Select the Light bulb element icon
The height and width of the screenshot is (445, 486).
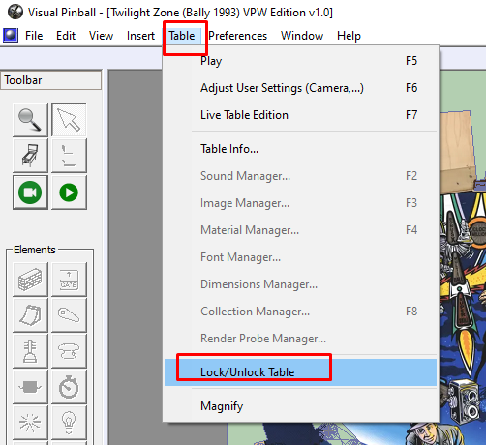coord(69,423)
